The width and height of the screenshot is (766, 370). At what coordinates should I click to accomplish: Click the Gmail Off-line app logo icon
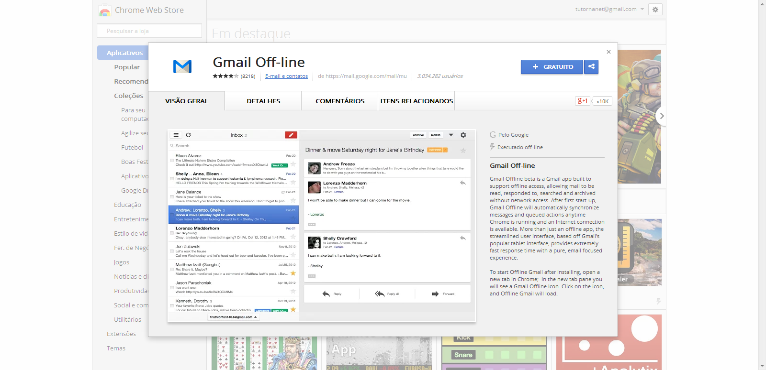point(182,66)
